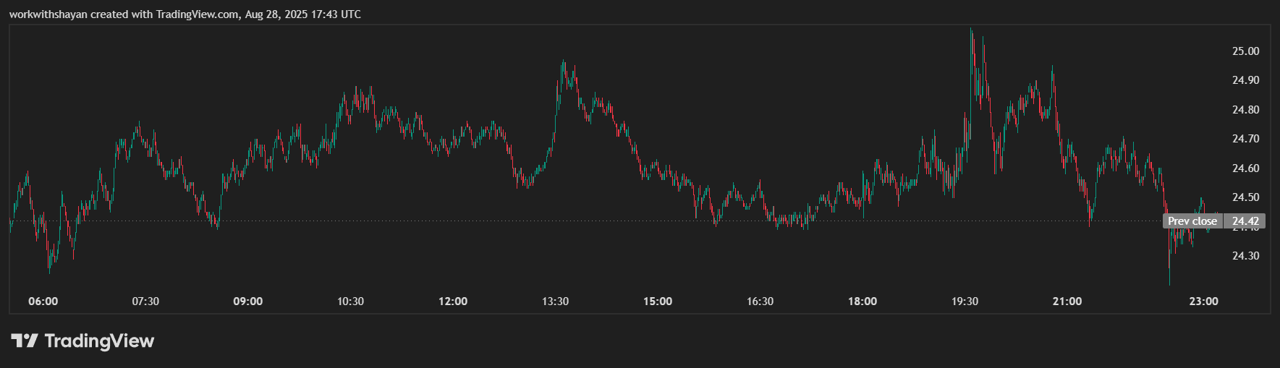Click the 16:30 time axis label
1280x368 pixels.
[x=760, y=301]
